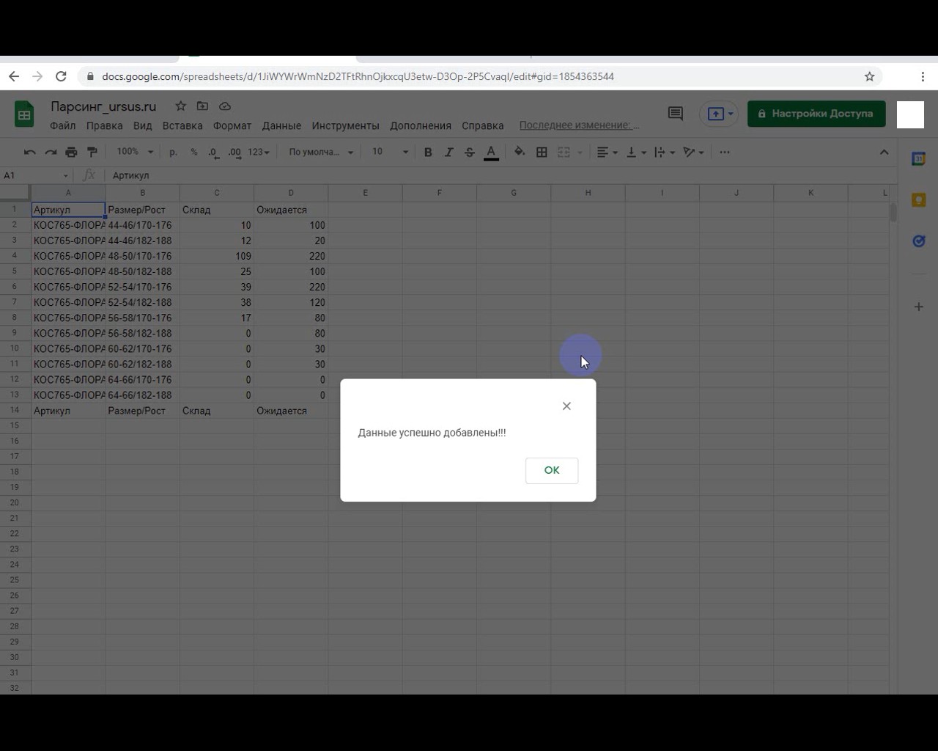Screen dimensions: 938x751
Task: Open the 123 number formats dropdown
Action: coord(259,152)
